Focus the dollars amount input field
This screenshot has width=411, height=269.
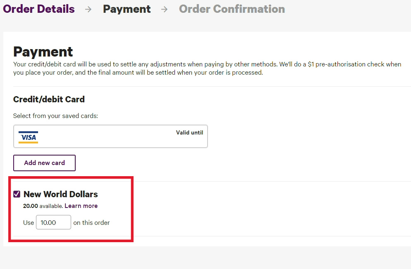point(53,222)
